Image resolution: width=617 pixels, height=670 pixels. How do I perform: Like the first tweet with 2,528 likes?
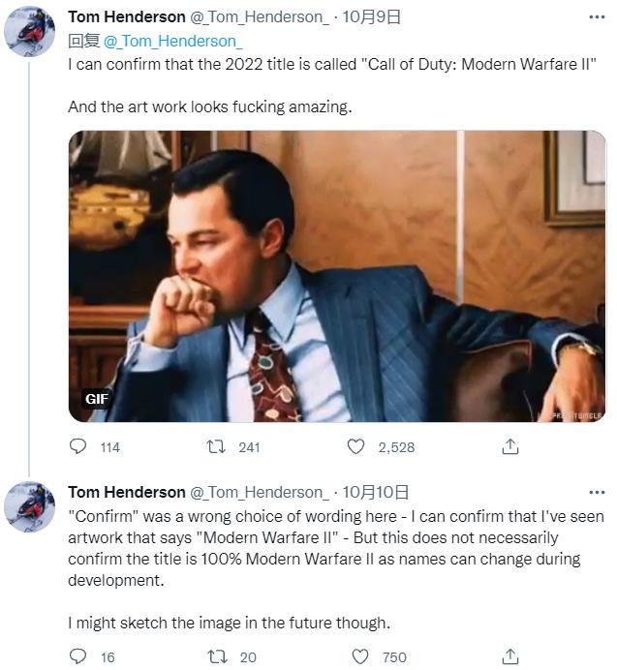[356, 446]
